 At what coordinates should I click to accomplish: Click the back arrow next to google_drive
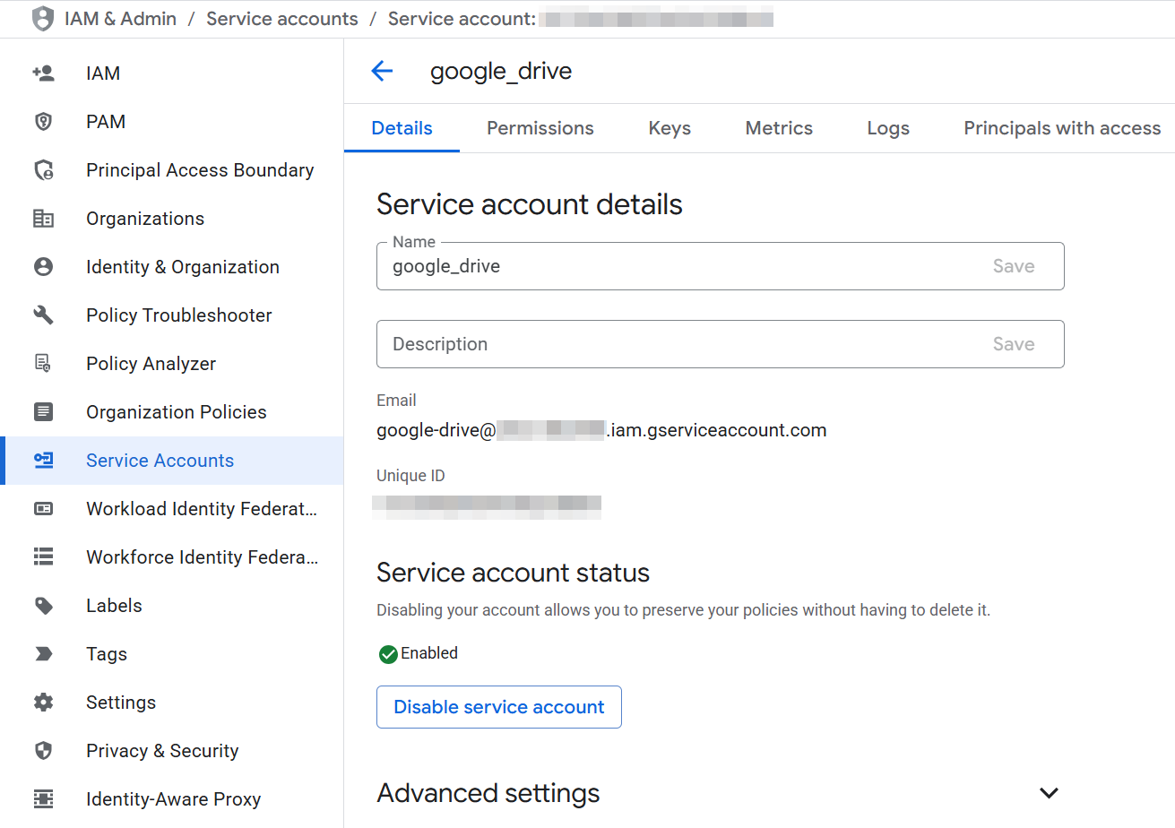pyautogui.click(x=382, y=71)
